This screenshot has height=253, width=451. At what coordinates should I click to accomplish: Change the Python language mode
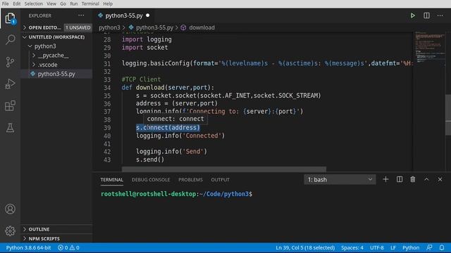(411, 247)
